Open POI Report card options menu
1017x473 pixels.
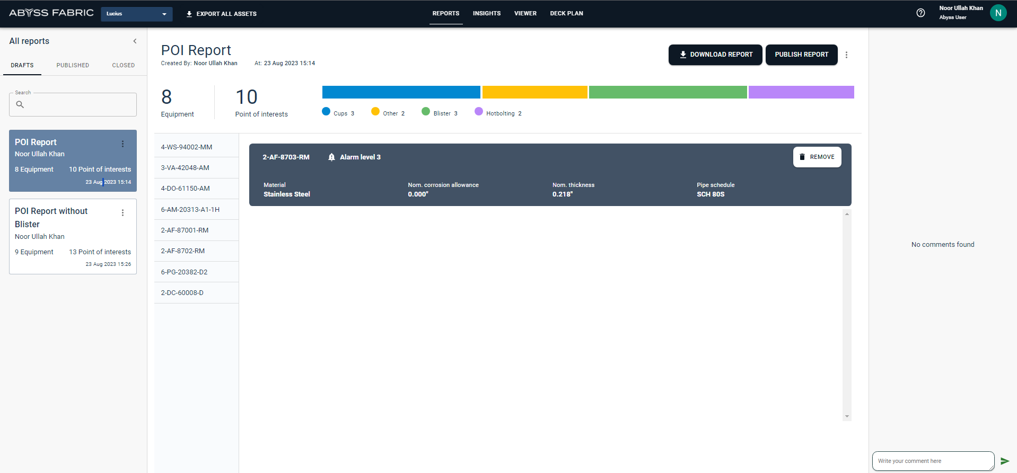(x=122, y=144)
